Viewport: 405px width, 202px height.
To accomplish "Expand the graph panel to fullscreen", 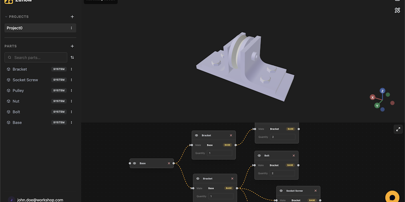I will coord(398,129).
